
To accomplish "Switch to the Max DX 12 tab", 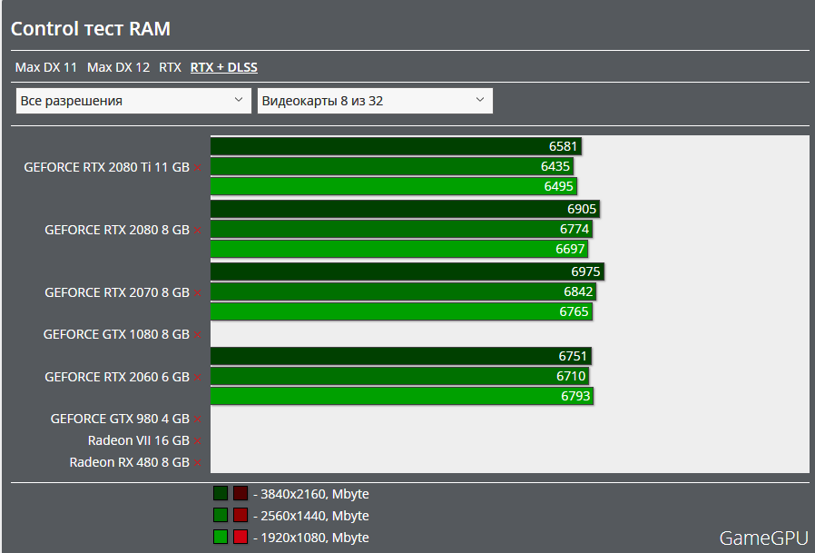I will pyautogui.click(x=118, y=67).
